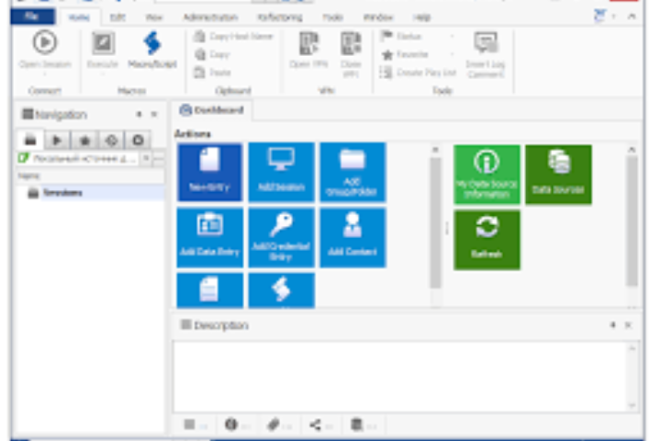
Task: Click the Paste ribbon command
Action: pyautogui.click(x=213, y=73)
